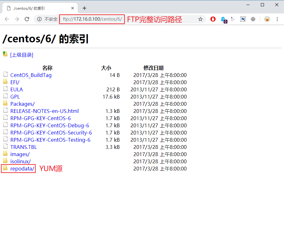Open the TRANS.TBL file
Screen dimensions: 284x228
[x=23, y=147]
